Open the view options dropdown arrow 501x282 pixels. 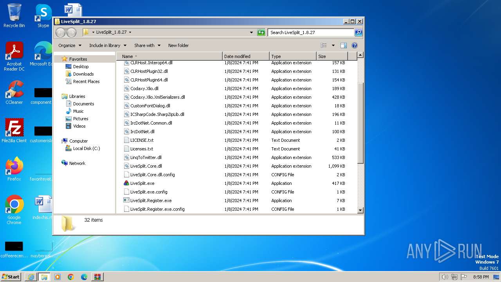click(333, 45)
